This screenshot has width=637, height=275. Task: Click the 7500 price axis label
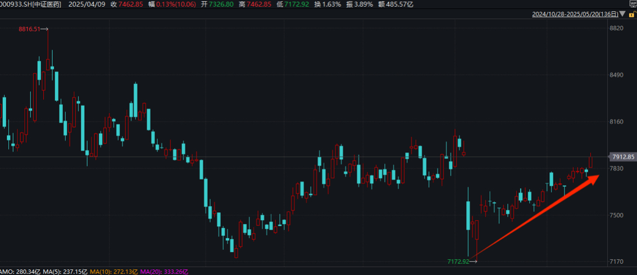tap(617, 215)
